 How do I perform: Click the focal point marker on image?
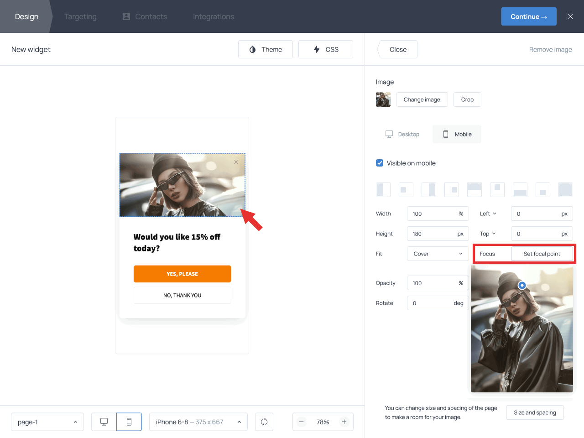[x=522, y=285]
